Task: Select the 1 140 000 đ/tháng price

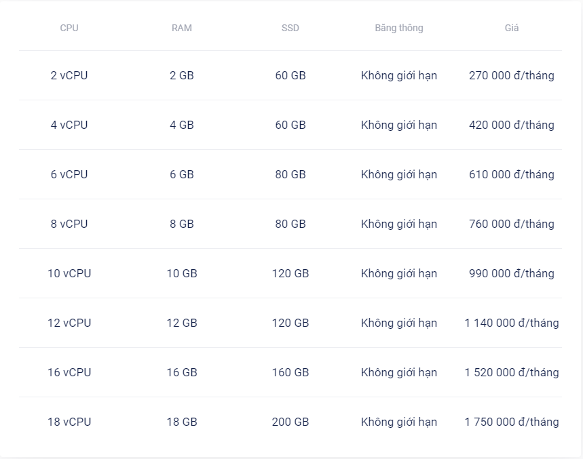Action: tap(512, 323)
